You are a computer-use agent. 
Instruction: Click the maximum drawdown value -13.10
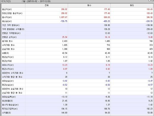(x=64, y=97)
